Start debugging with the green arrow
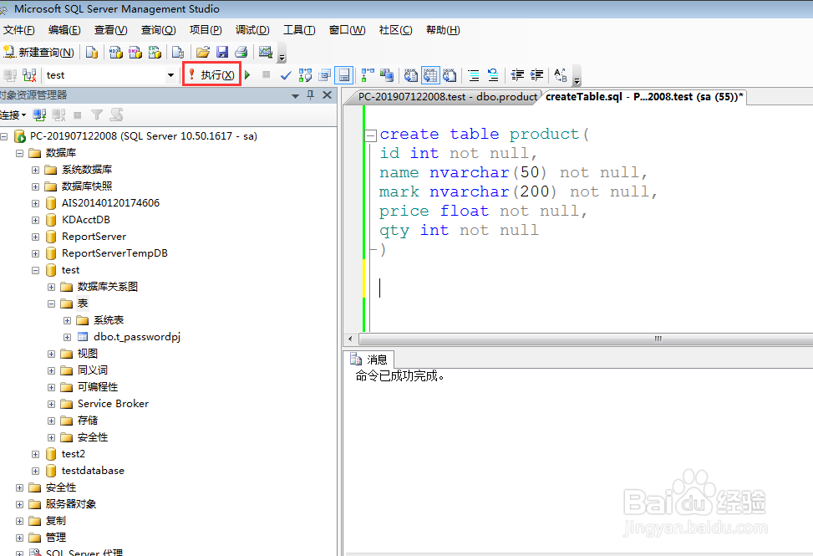 [248, 75]
